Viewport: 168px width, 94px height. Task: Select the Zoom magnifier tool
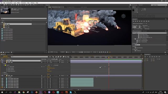[x=6, y=5]
